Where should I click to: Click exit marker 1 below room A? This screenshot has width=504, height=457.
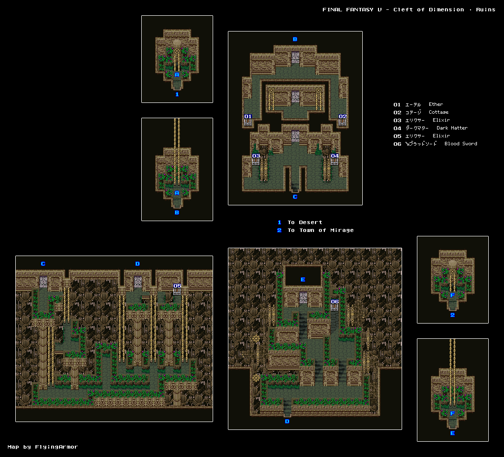(x=177, y=94)
